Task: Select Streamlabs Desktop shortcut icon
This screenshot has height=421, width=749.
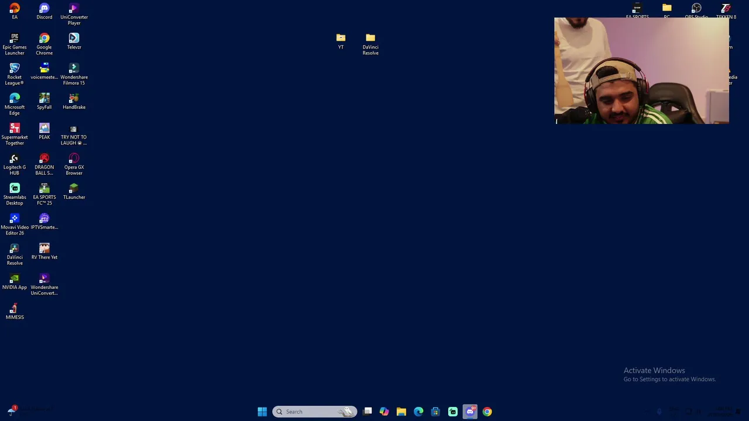Action: [15, 194]
